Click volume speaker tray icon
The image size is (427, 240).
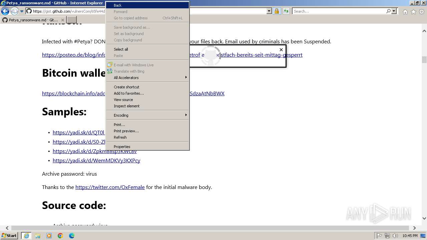(x=395, y=236)
